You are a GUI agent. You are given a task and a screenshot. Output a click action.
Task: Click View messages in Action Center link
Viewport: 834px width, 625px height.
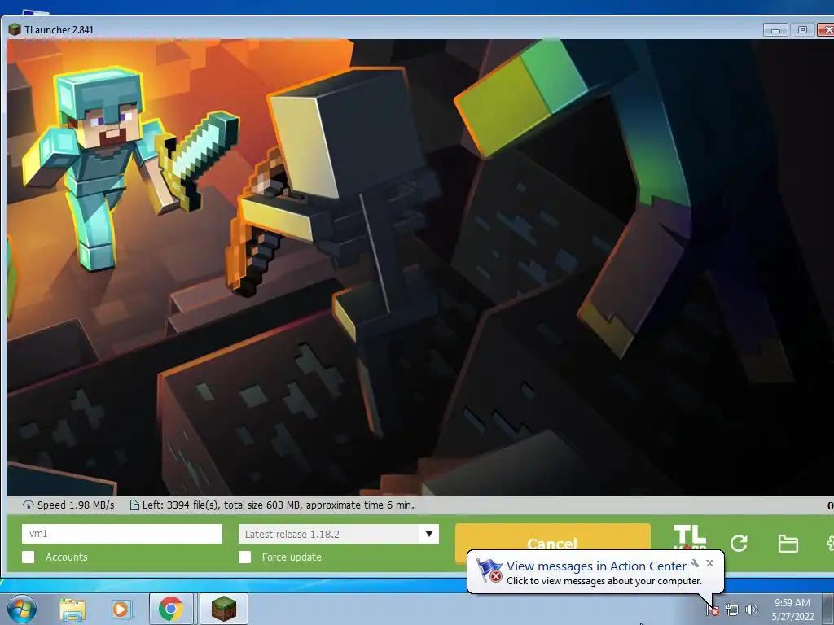tap(596, 566)
